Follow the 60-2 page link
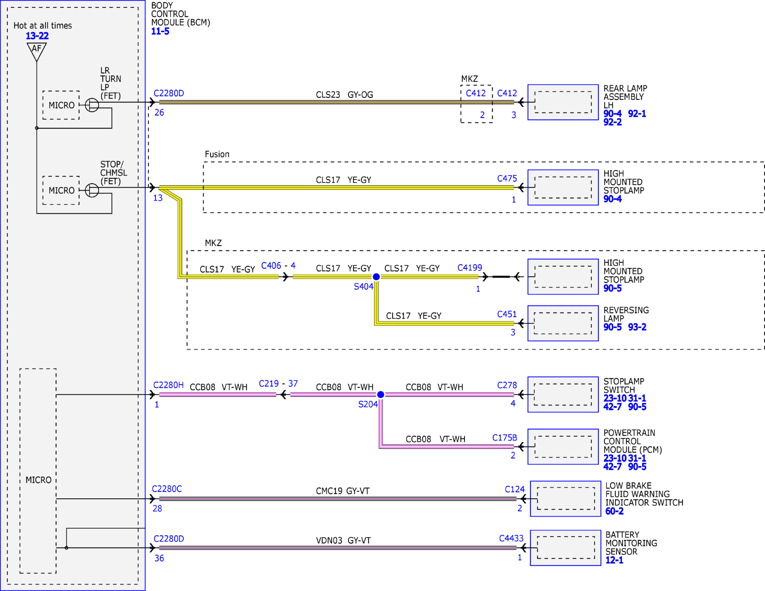The width and height of the screenshot is (765, 591). click(x=615, y=511)
